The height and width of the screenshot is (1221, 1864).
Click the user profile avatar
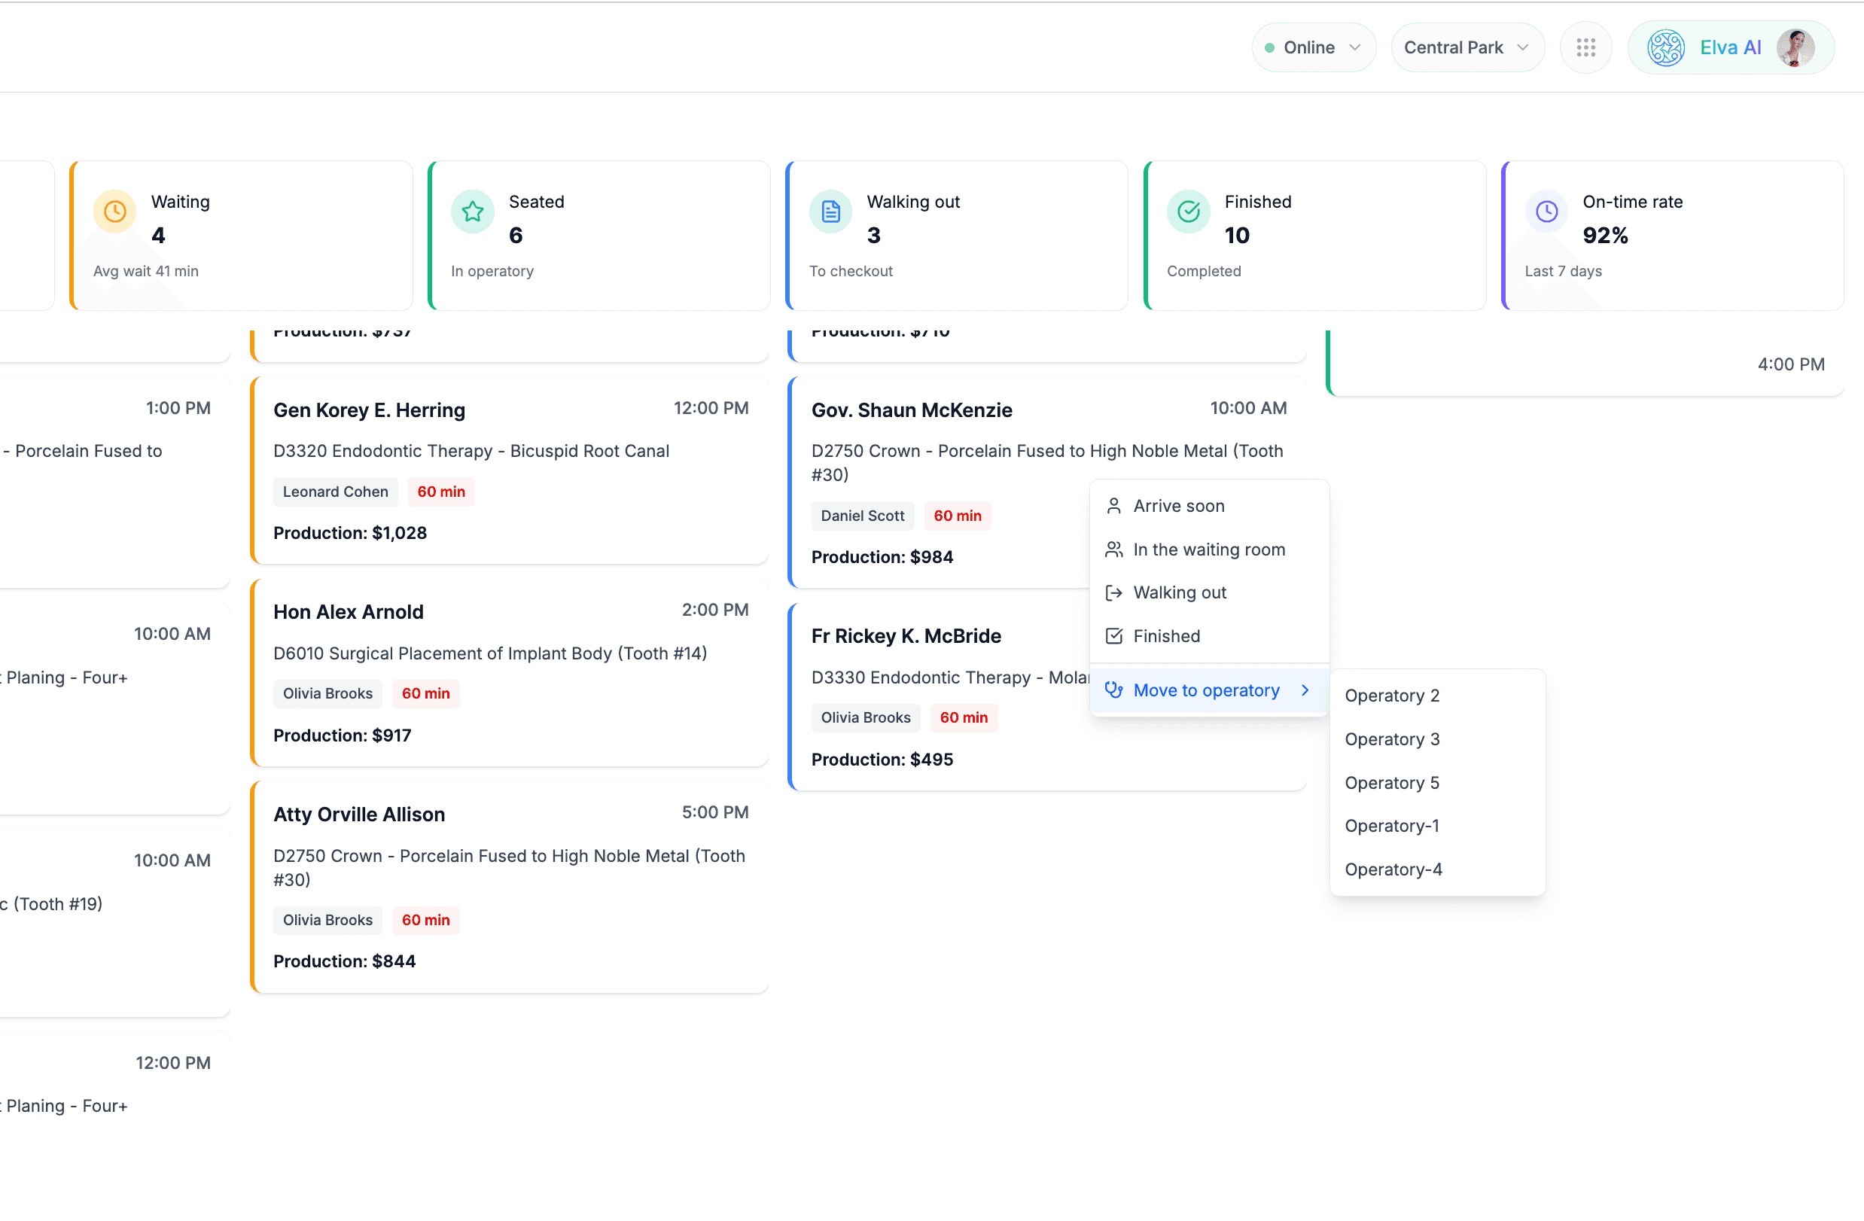tap(1794, 47)
